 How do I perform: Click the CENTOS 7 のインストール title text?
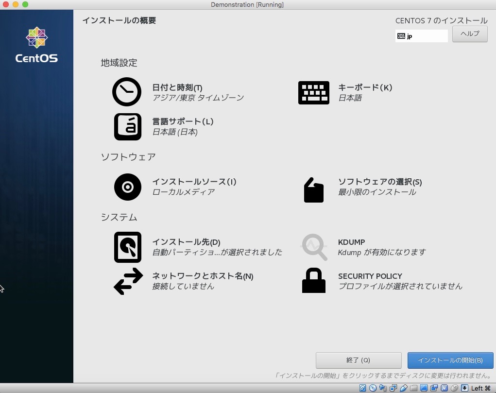[441, 21]
